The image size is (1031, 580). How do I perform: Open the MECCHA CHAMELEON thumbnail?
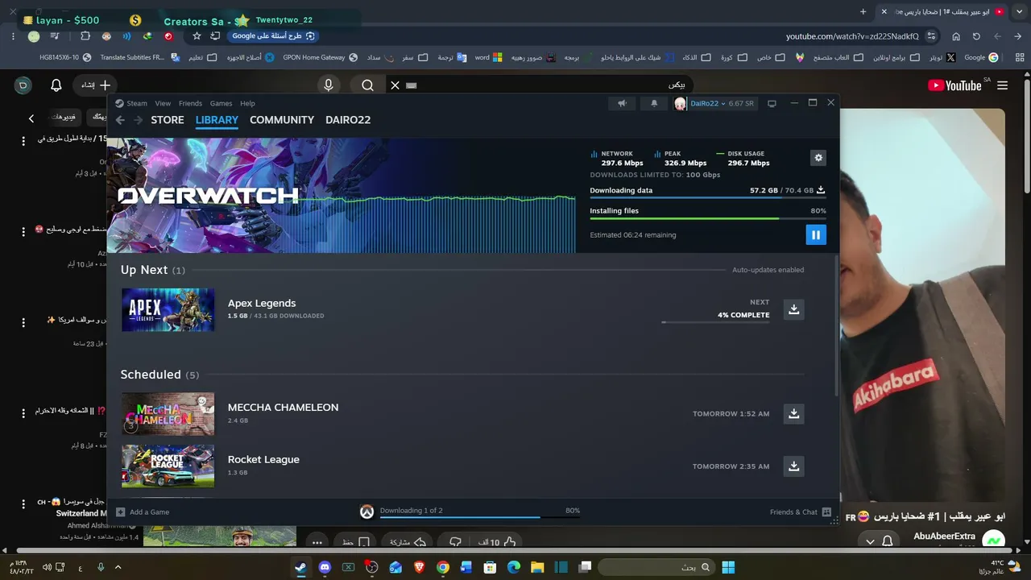[x=168, y=413]
